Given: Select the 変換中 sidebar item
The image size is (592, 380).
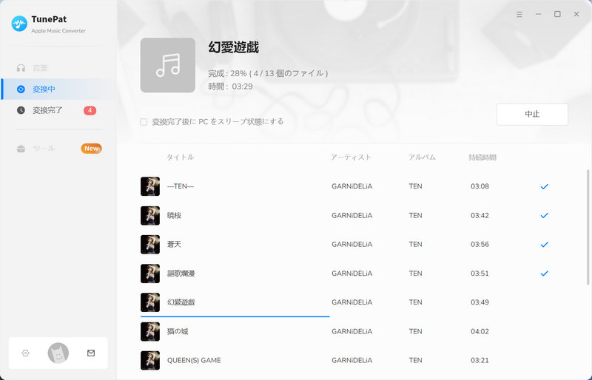Looking at the screenshot, I should click(57, 89).
